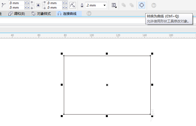Open the outline width .2 mm dropdown

tap(105, 5)
